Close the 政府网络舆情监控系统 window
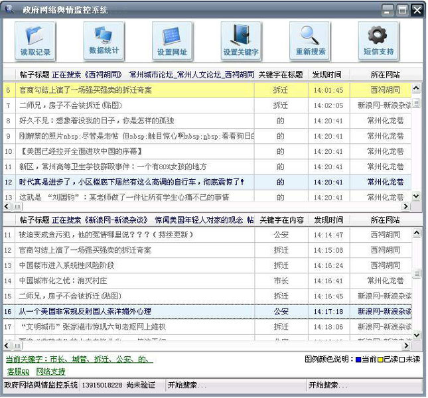The width and height of the screenshot is (428, 398). tap(417, 11)
